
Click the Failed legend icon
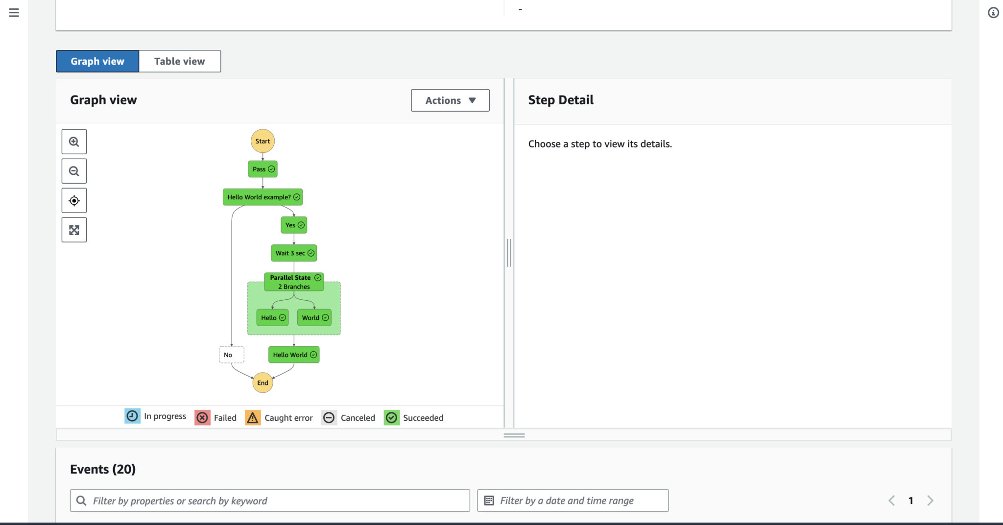coord(202,417)
